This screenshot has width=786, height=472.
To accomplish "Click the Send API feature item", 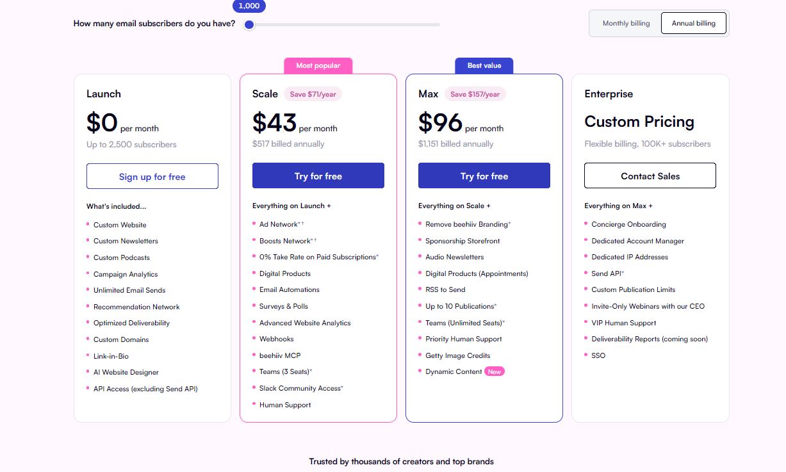I will tap(605, 273).
